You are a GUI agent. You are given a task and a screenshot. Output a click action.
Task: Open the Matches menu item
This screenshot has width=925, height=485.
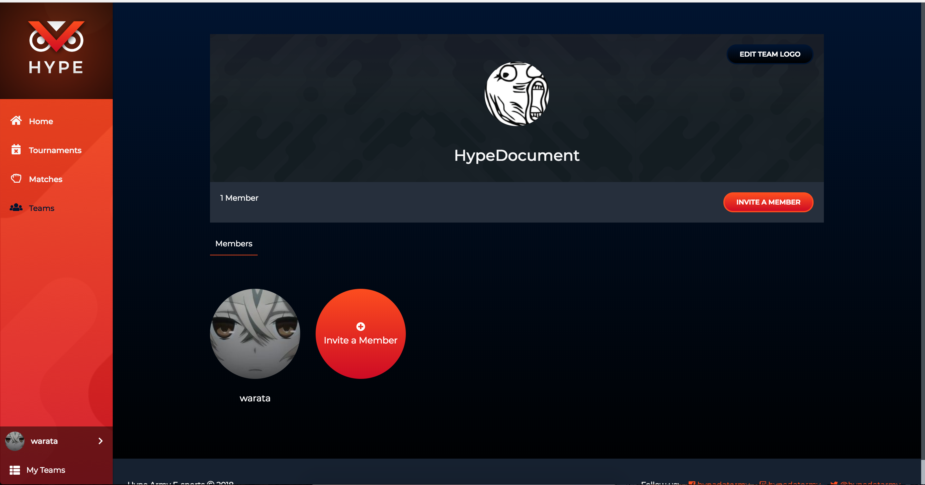(46, 179)
